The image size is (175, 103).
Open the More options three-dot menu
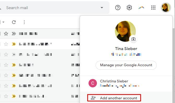[24, 22]
